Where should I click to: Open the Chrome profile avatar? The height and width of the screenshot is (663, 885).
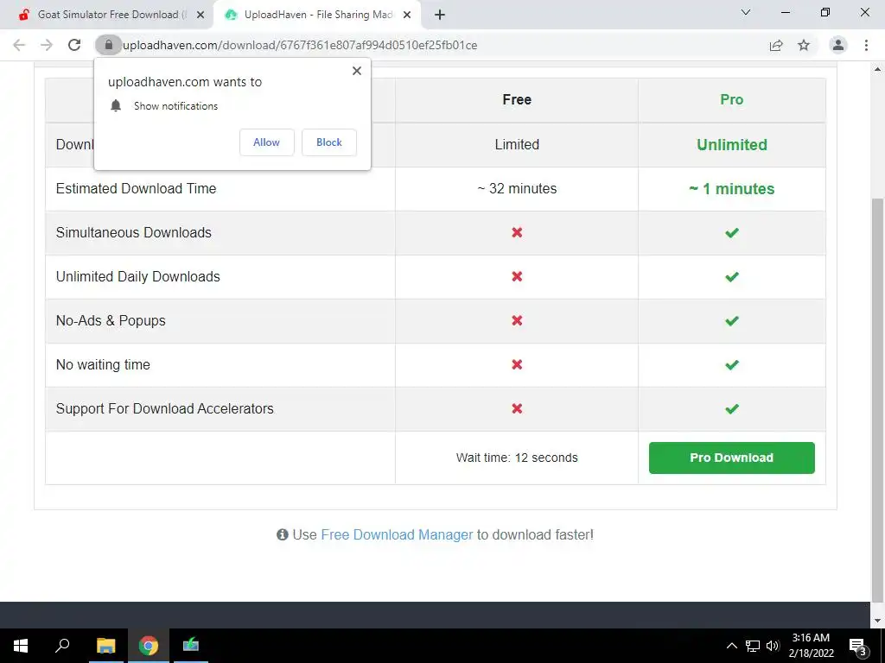pyautogui.click(x=838, y=45)
